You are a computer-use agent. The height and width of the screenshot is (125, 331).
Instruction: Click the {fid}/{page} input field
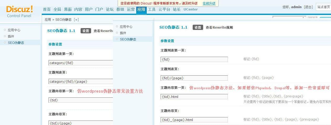[194, 78]
